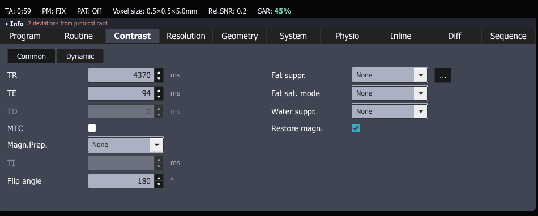Enable the MTC checkbox
538x216 pixels.
click(92, 128)
